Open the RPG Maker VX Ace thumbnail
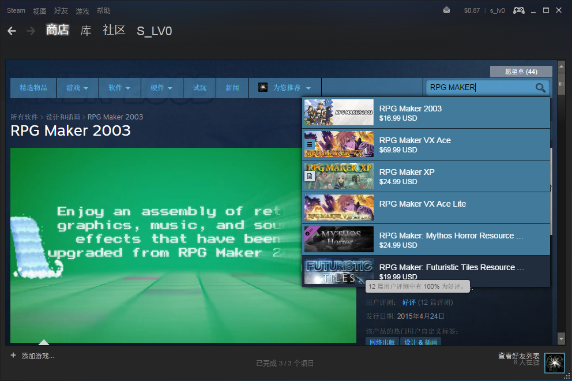The image size is (572, 381). (x=339, y=144)
